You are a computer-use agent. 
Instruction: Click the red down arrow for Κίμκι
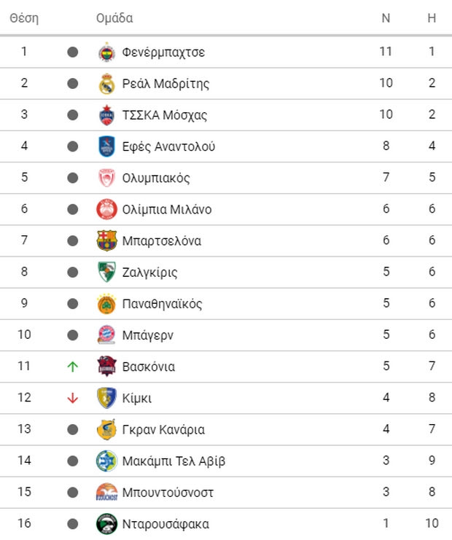point(73,398)
